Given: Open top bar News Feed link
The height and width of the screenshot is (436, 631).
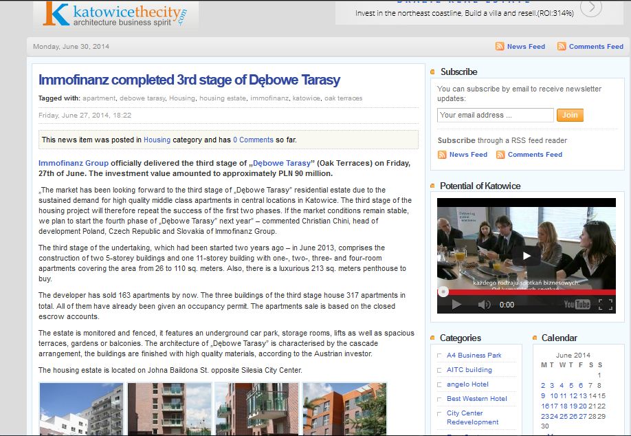Looking at the screenshot, I should 526,47.
